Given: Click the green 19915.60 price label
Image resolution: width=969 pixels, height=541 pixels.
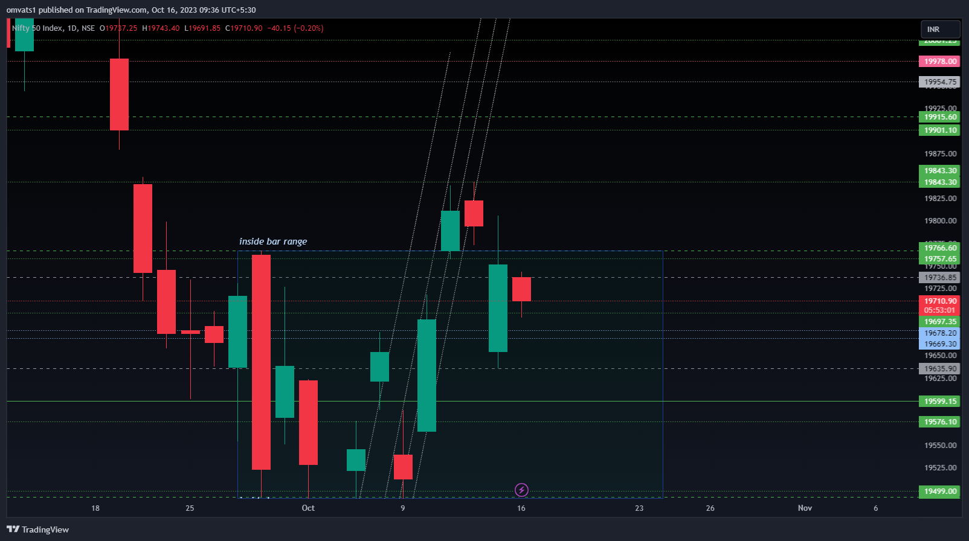Looking at the screenshot, I should 939,117.
